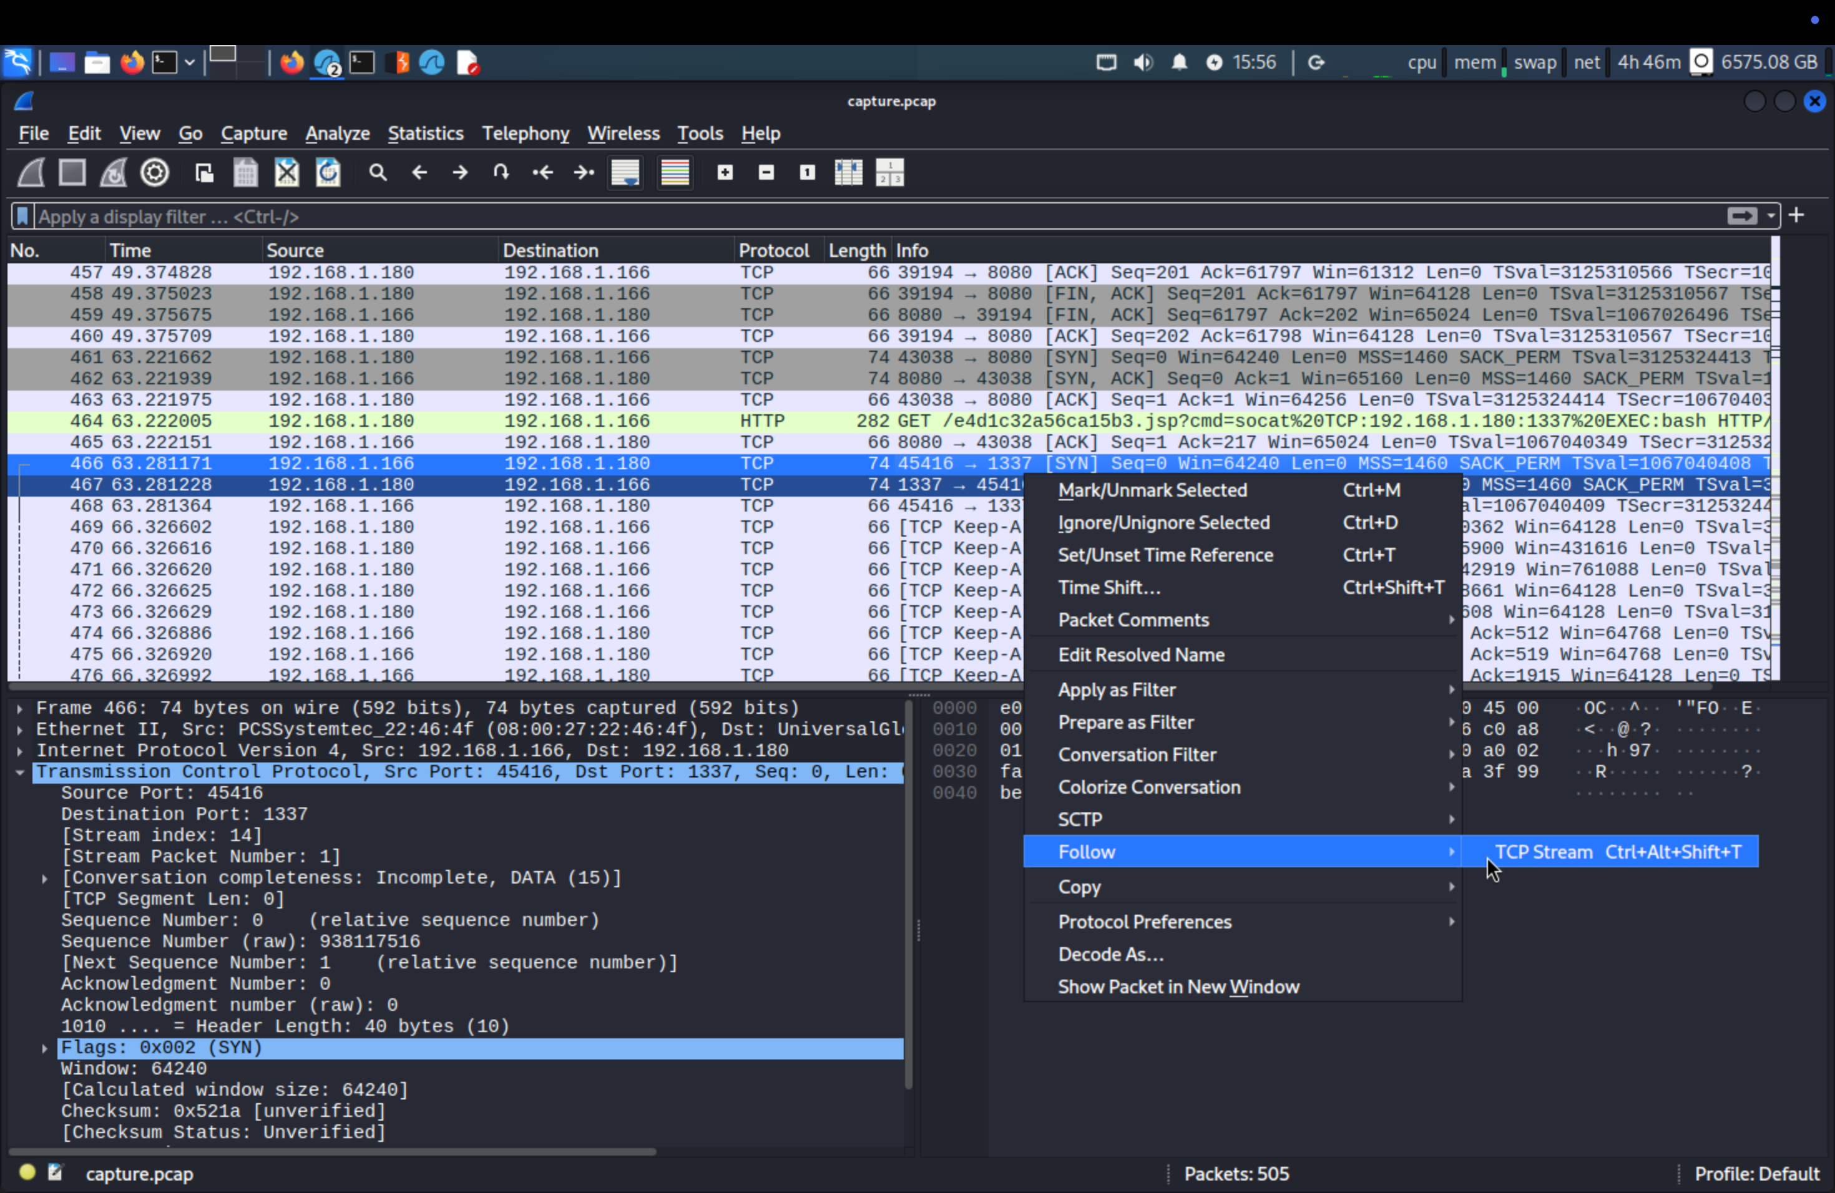Collapse Transmission Control Protocol node
This screenshot has height=1193, width=1835.
(x=19, y=772)
